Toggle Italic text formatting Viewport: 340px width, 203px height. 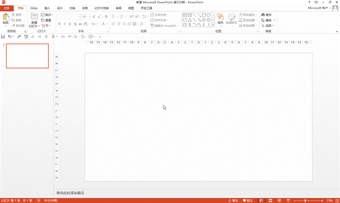(65, 24)
